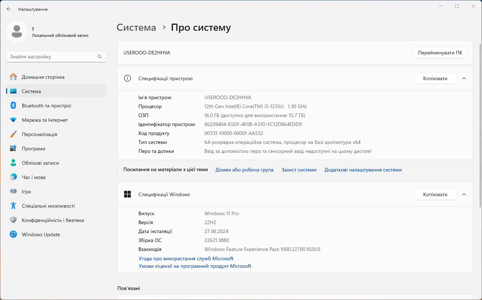Select Конфіденційність і безпека
The height and width of the screenshot is (300, 482).
click(56, 220)
